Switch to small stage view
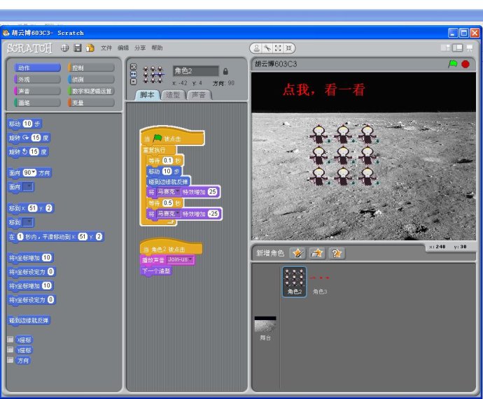 pyautogui.click(x=445, y=48)
